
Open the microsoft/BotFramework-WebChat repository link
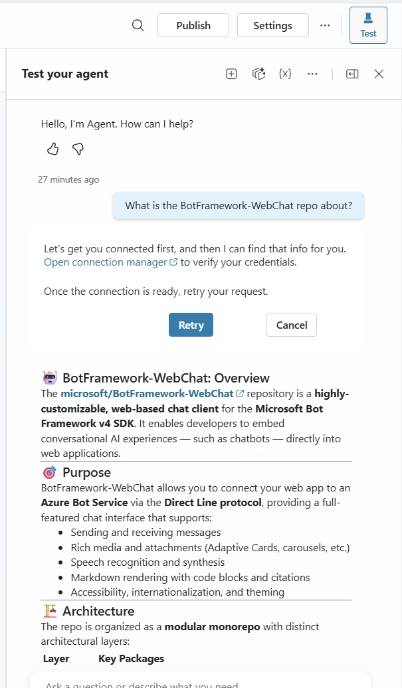tap(147, 394)
